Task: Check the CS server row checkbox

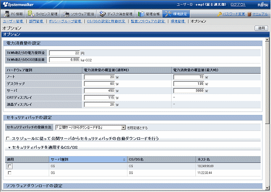Action: pos(10,166)
